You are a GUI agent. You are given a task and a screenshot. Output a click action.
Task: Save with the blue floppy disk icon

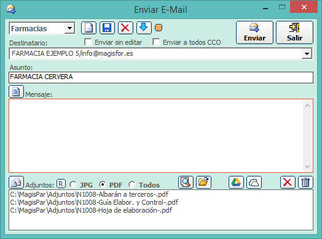click(107, 28)
